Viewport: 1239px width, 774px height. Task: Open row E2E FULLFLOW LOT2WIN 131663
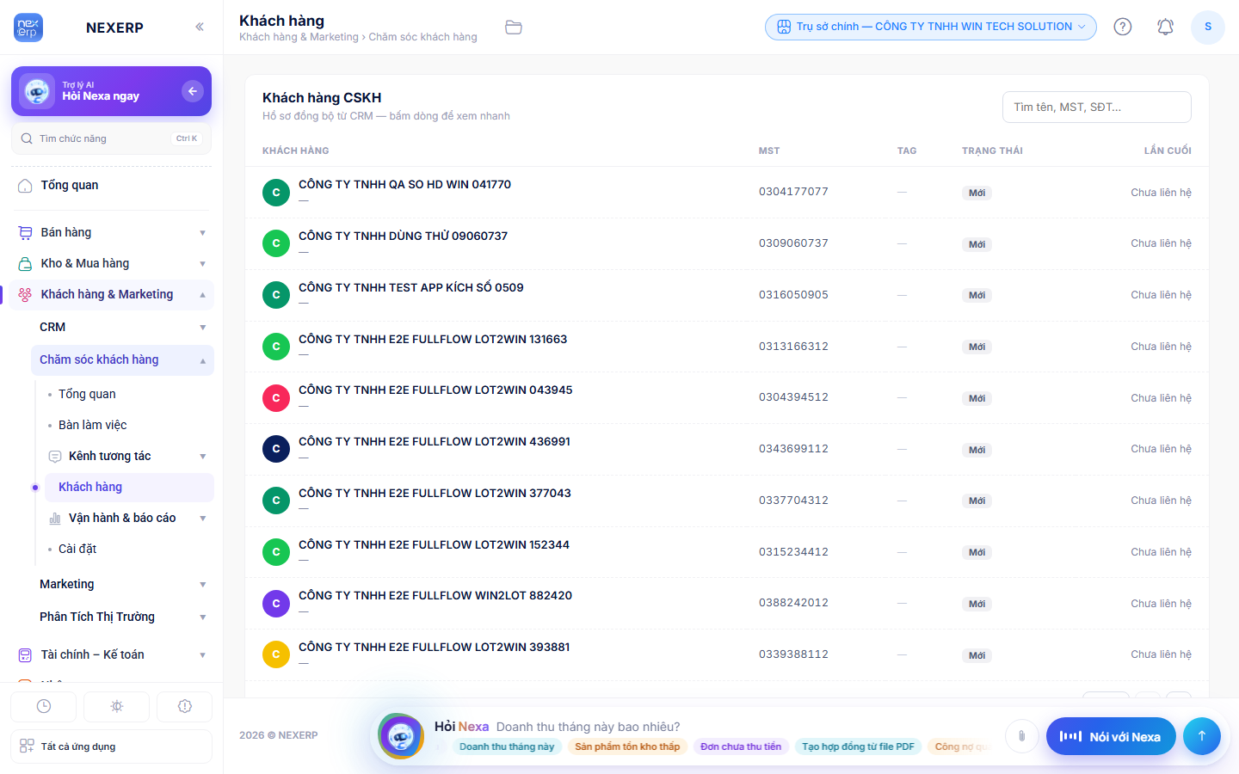[727, 347]
